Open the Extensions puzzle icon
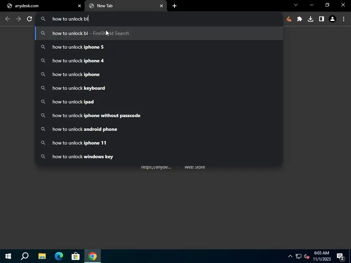Screen dimensions: 351x263 [x=300, y=19]
